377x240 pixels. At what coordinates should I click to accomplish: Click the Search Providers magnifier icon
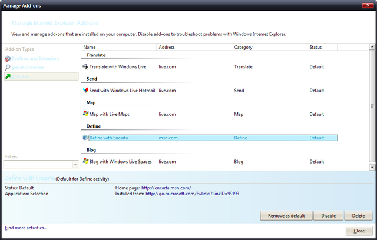[8, 68]
